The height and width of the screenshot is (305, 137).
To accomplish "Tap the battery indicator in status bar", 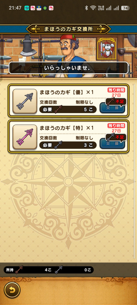I will [125, 8].
